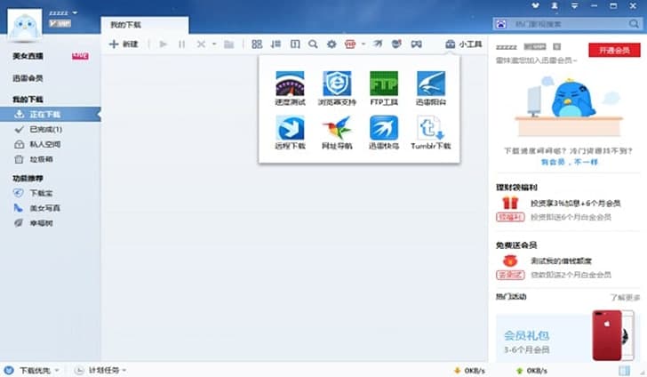The image size is (647, 377).
Task: Toggle the right panel icon in status bar
Action: tap(624, 371)
